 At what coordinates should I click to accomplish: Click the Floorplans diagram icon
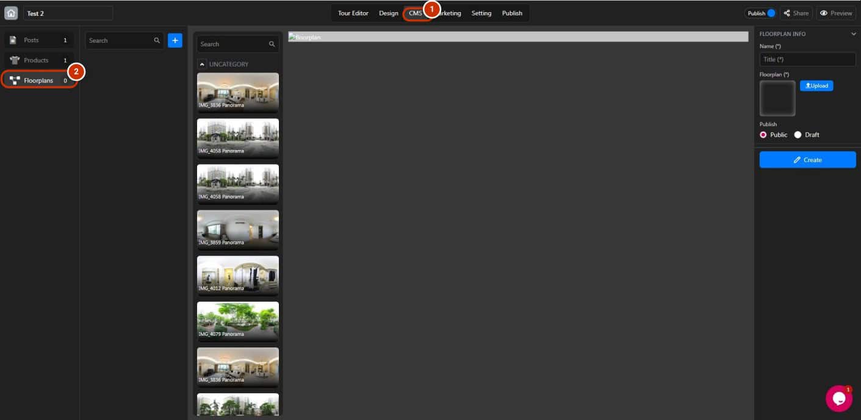pos(15,80)
